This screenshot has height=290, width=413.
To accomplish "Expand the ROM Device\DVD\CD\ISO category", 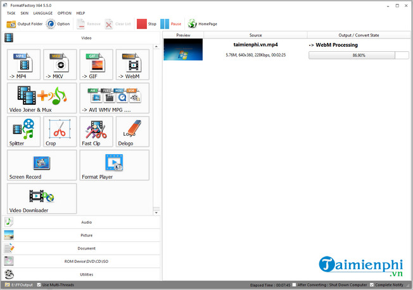I will (81, 262).
